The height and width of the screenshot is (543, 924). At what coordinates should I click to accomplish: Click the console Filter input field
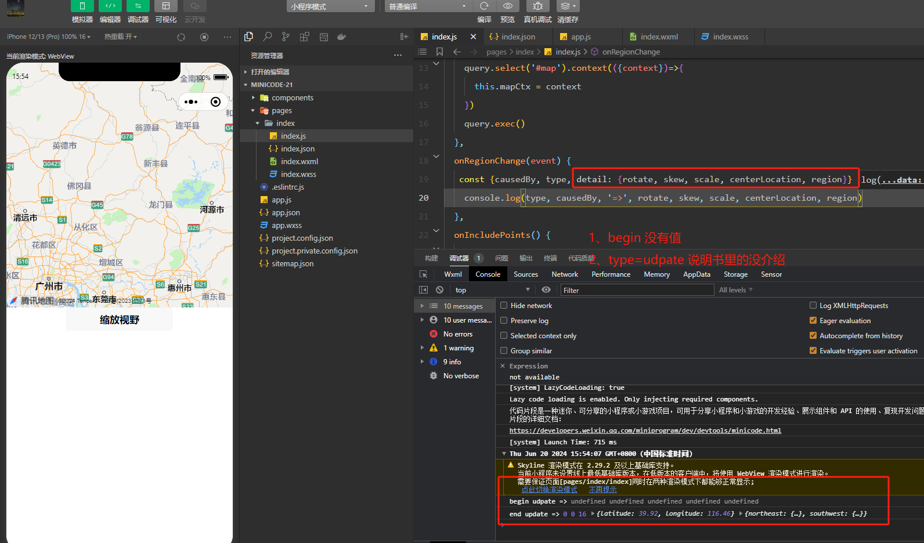point(637,290)
